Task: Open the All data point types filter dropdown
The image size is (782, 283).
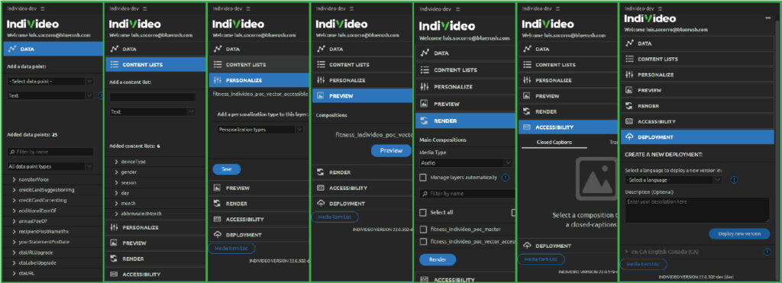Action: (50, 166)
